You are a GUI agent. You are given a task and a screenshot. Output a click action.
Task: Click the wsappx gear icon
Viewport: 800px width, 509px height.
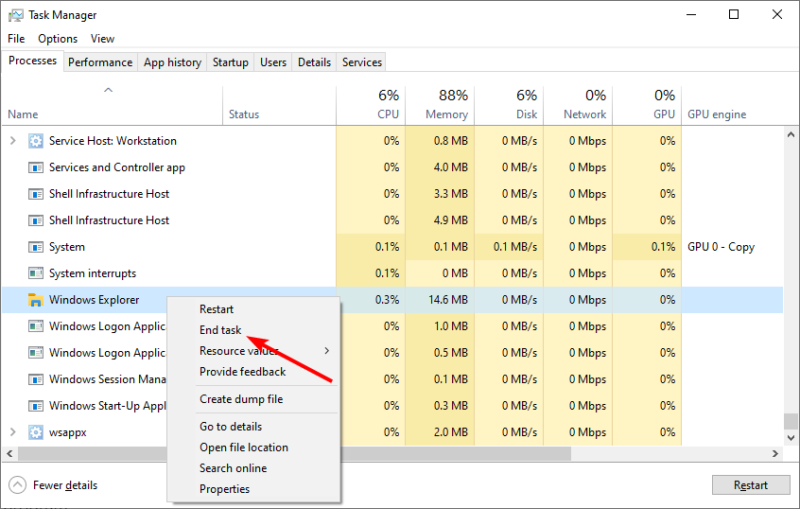pyautogui.click(x=36, y=432)
